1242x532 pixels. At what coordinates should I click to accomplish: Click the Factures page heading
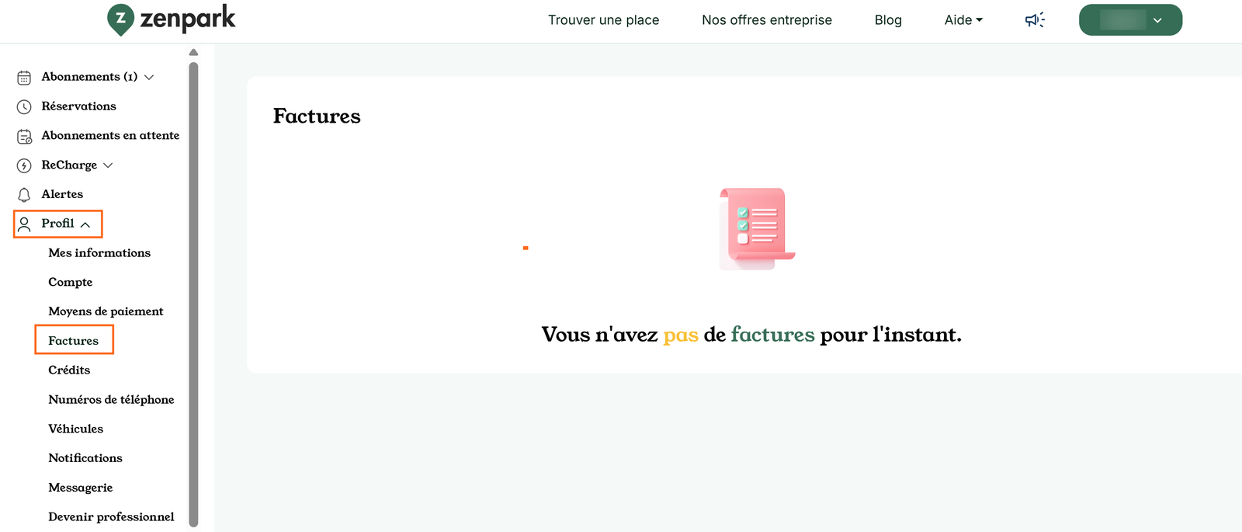tap(317, 116)
